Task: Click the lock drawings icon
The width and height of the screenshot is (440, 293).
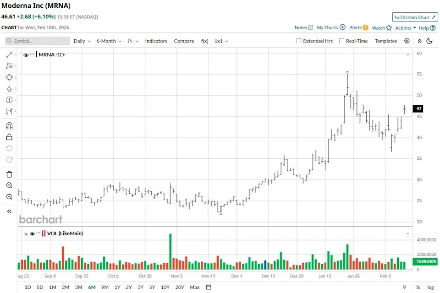Action: pos(9,137)
